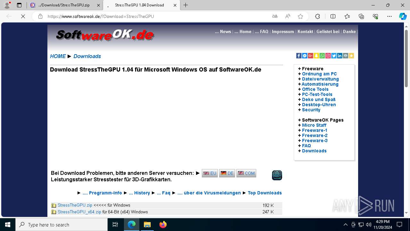This screenshot has height=231, width=410.
Task: Share on LinkedIn icon
Action: click(x=340, y=56)
